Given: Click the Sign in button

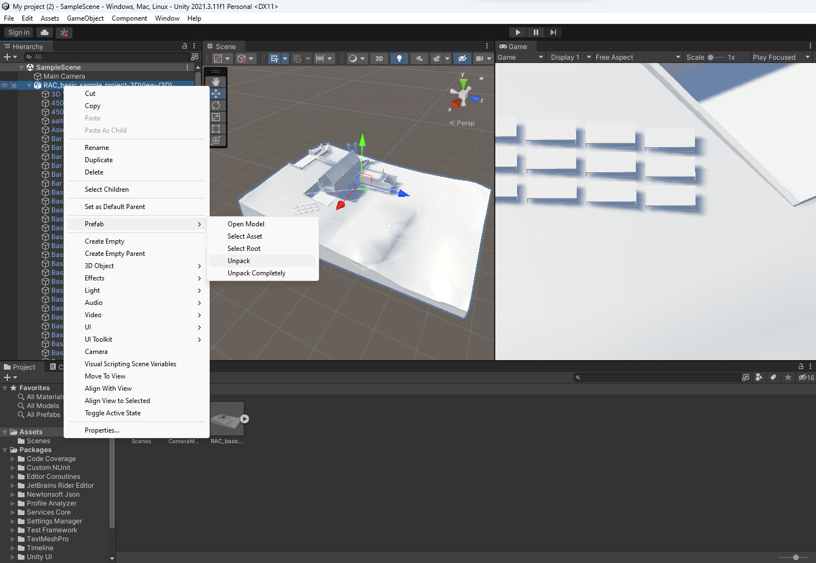Looking at the screenshot, I should 18,32.
